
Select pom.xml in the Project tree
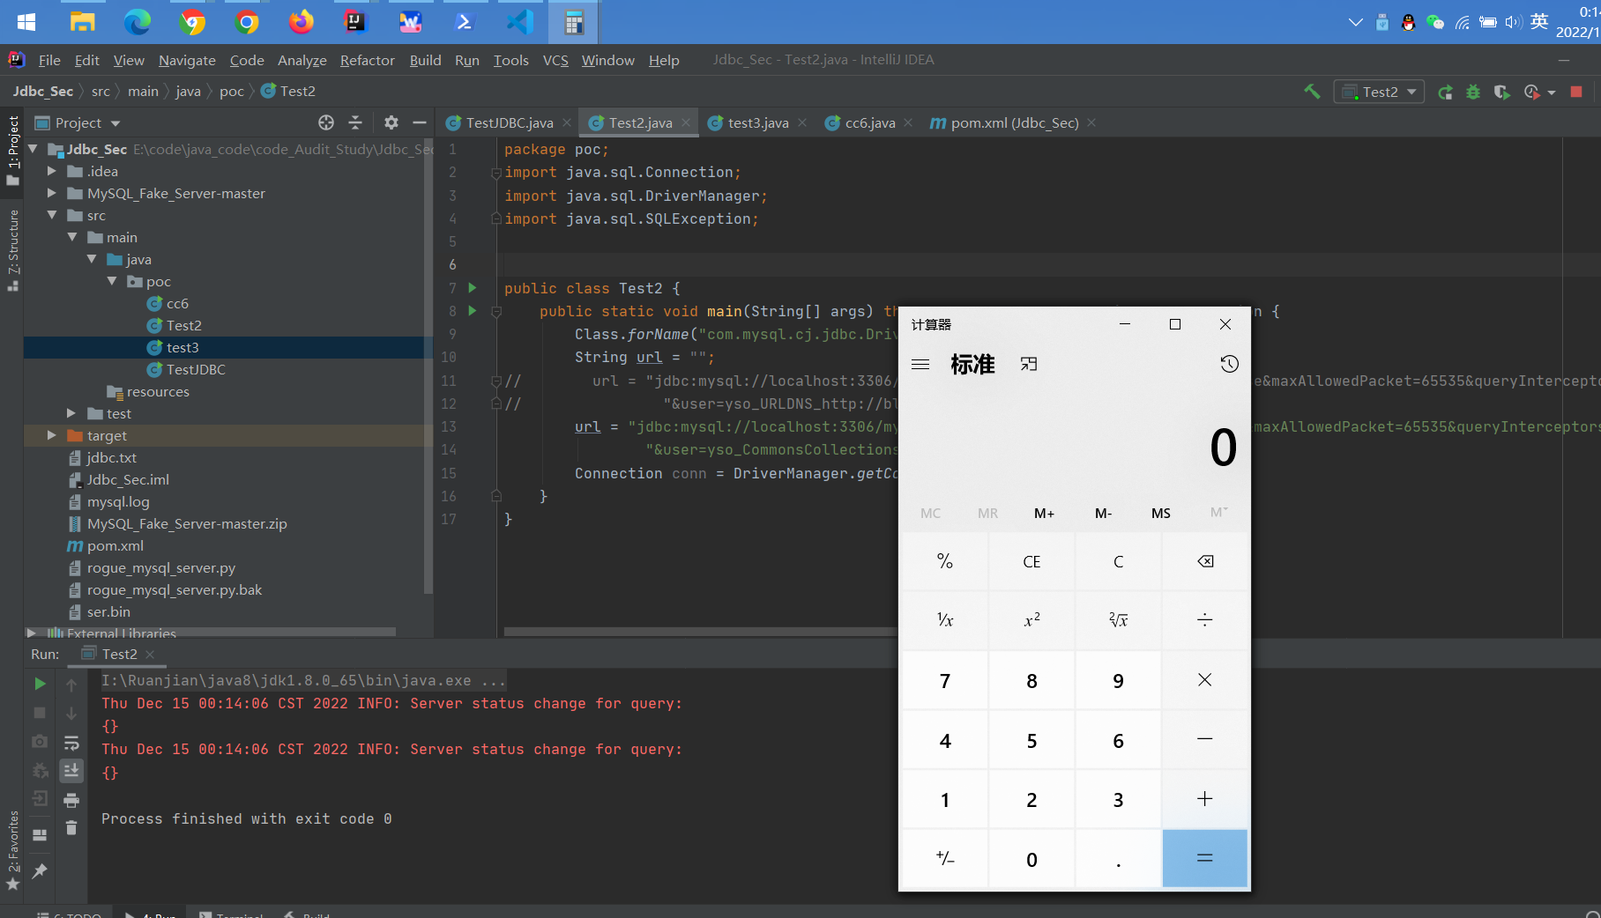pyautogui.click(x=115, y=545)
